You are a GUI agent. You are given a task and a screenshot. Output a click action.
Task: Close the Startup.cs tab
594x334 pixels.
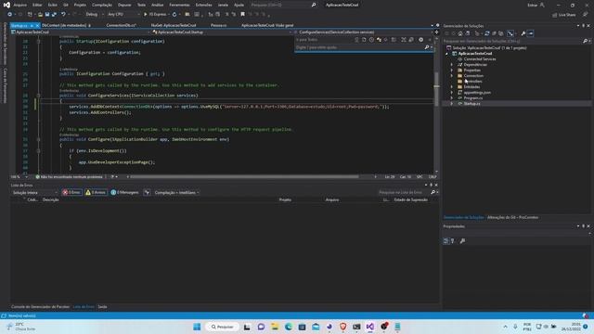(x=37, y=25)
